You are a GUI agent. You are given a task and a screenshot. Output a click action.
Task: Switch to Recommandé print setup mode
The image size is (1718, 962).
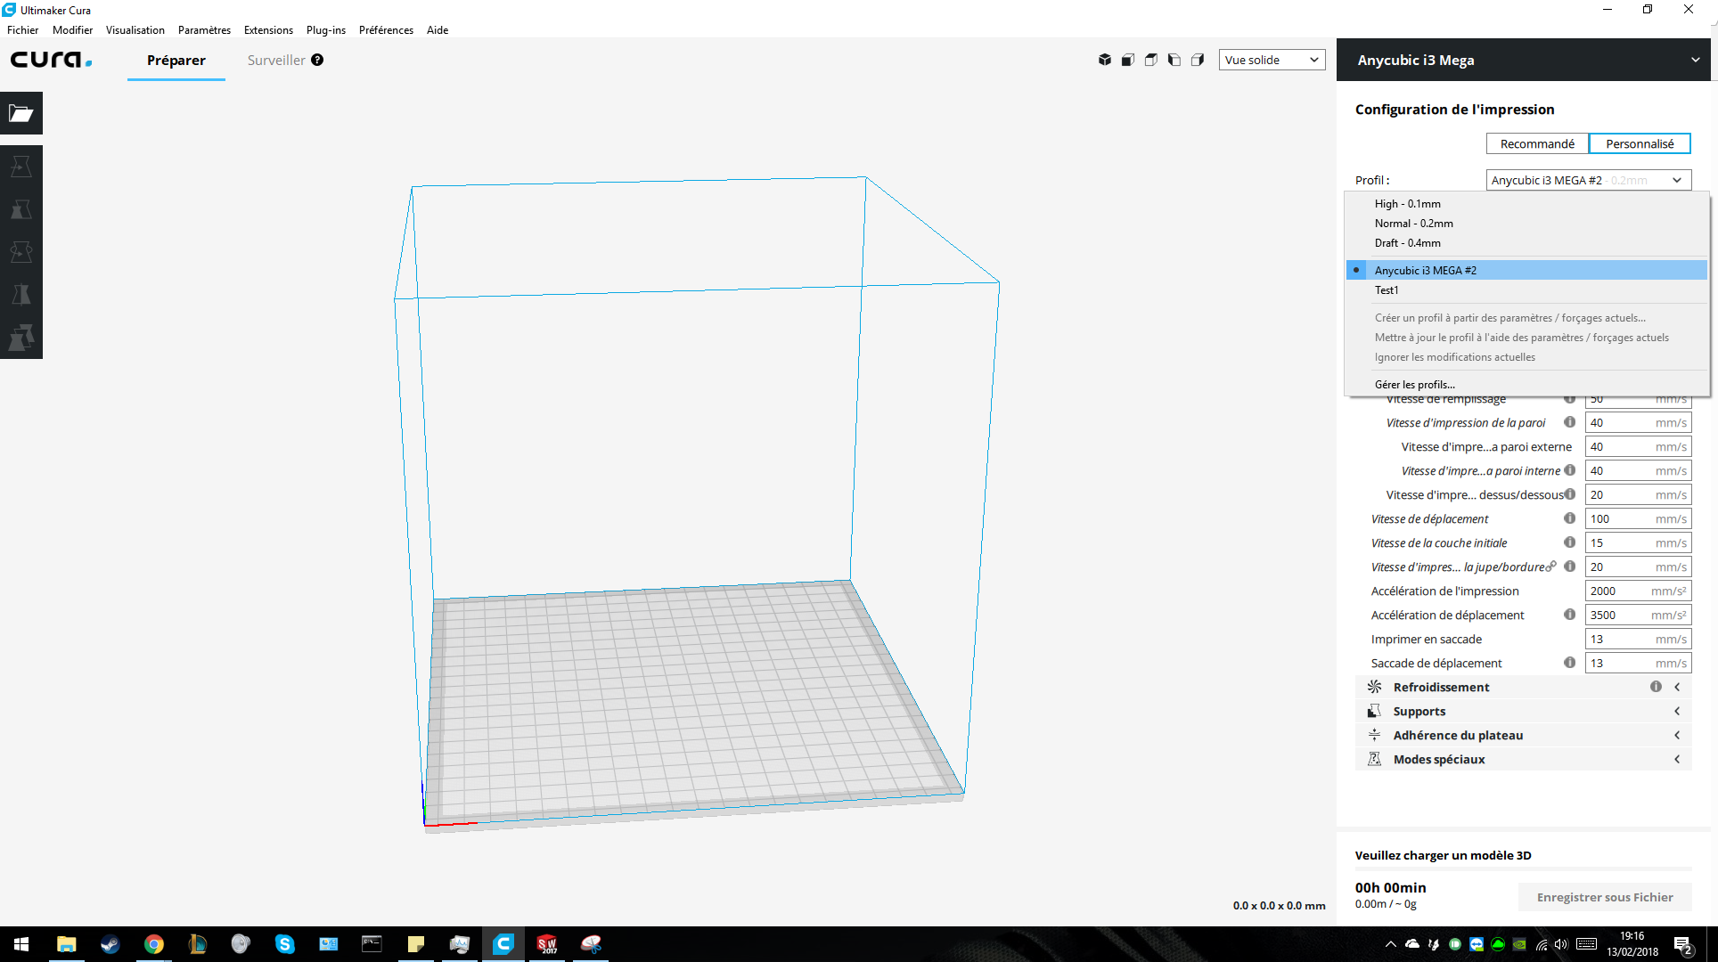pyautogui.click(x=1537, y=143)
